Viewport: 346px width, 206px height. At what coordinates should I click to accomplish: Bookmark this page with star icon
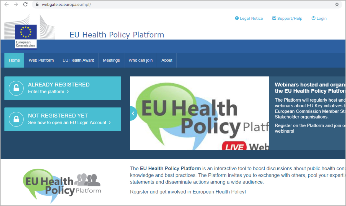pos(337,4)
